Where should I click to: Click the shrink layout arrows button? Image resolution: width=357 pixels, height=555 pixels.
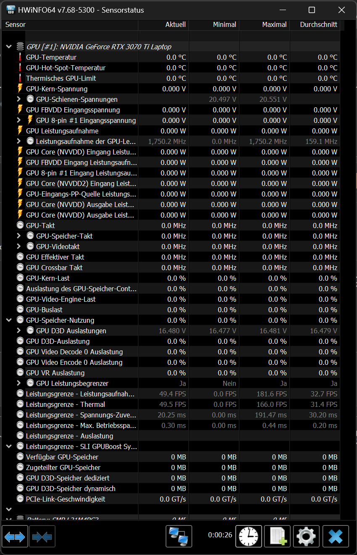(x=42, y=536)
